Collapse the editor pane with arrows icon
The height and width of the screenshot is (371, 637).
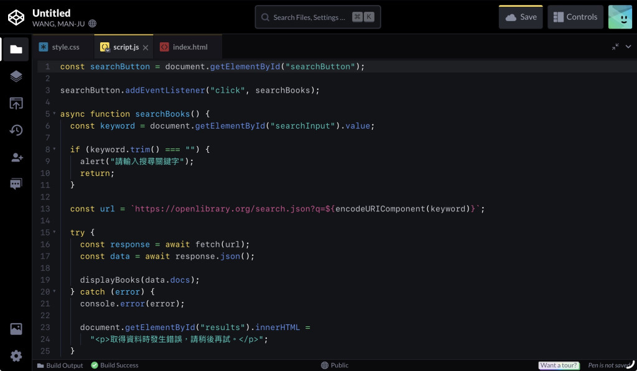[615, 47]
